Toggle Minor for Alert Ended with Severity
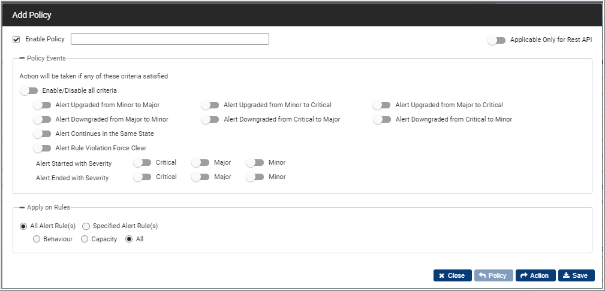 255,177
